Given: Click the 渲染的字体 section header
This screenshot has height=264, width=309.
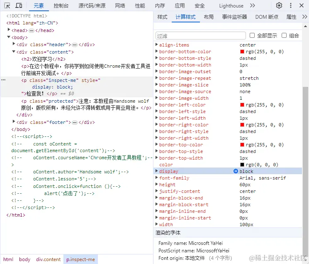Looking at the screenshot, I should pos(228,232).
